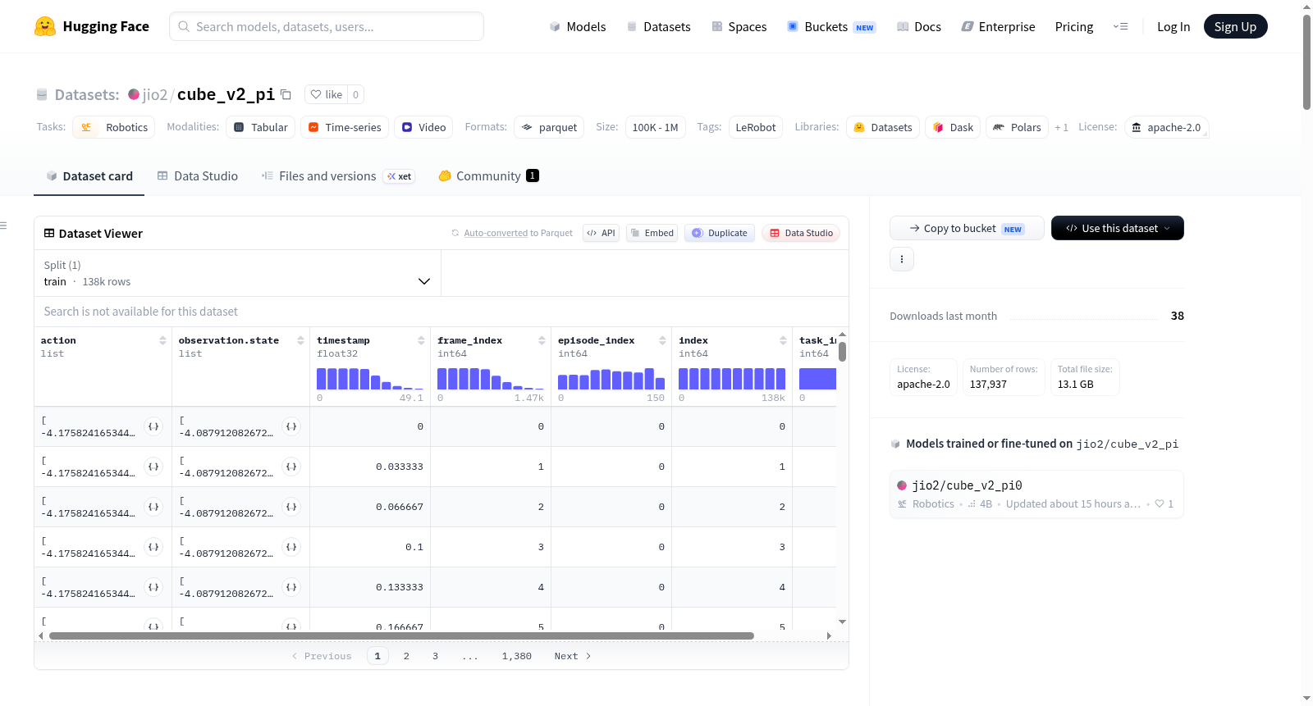
Task: Expand action JSON in the index 1 row
Action: 153,467
